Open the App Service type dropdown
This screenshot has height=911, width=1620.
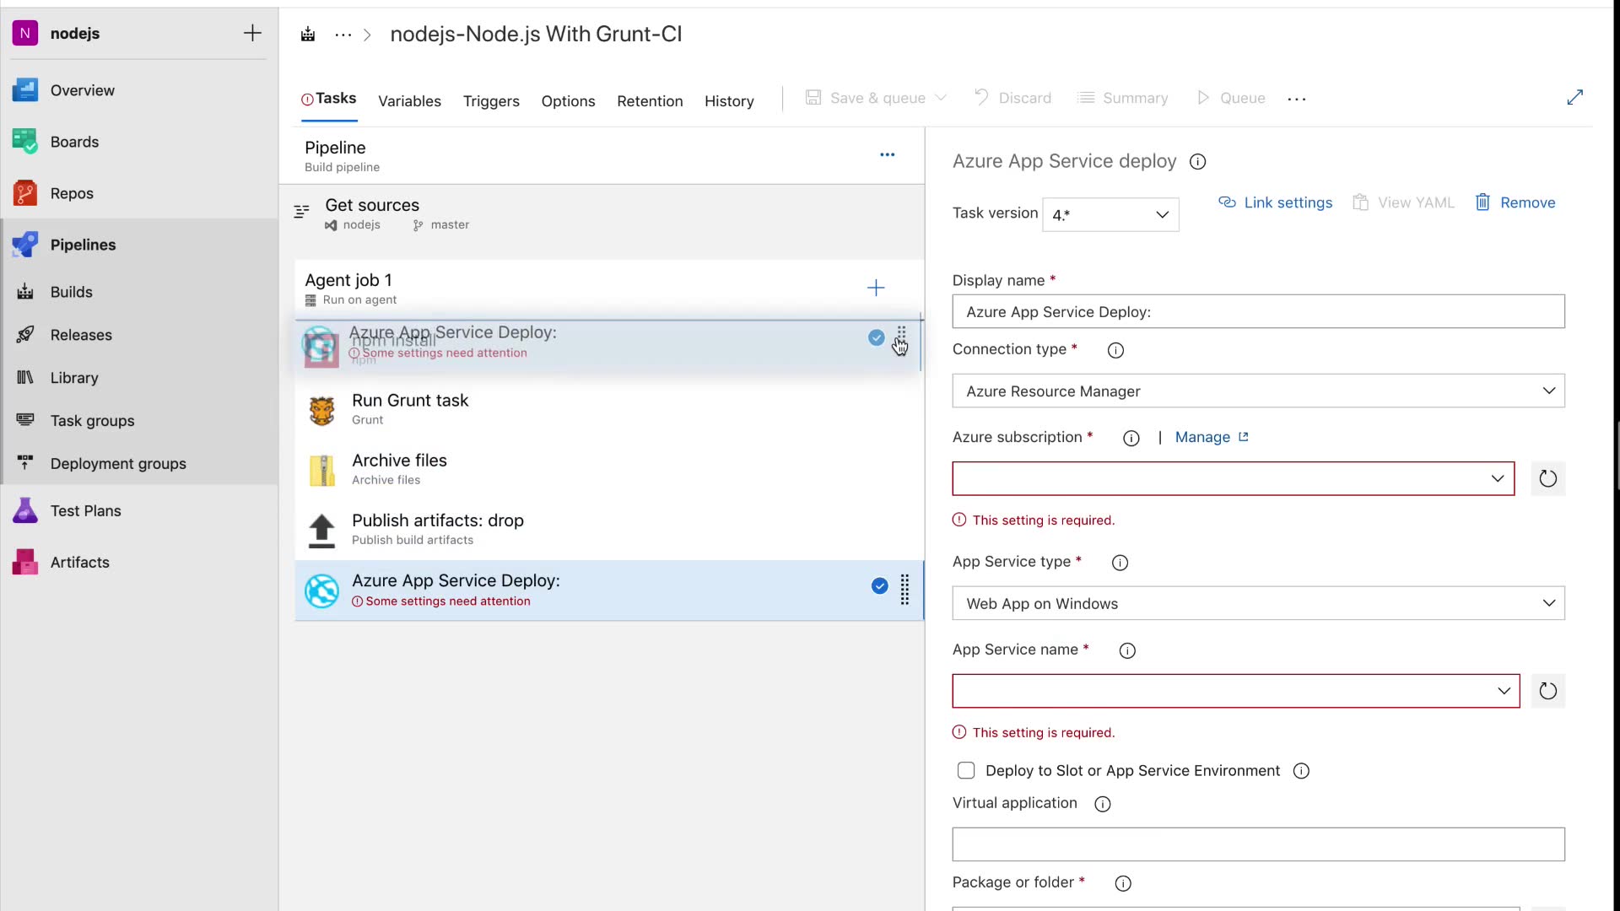coord(1257,604)
